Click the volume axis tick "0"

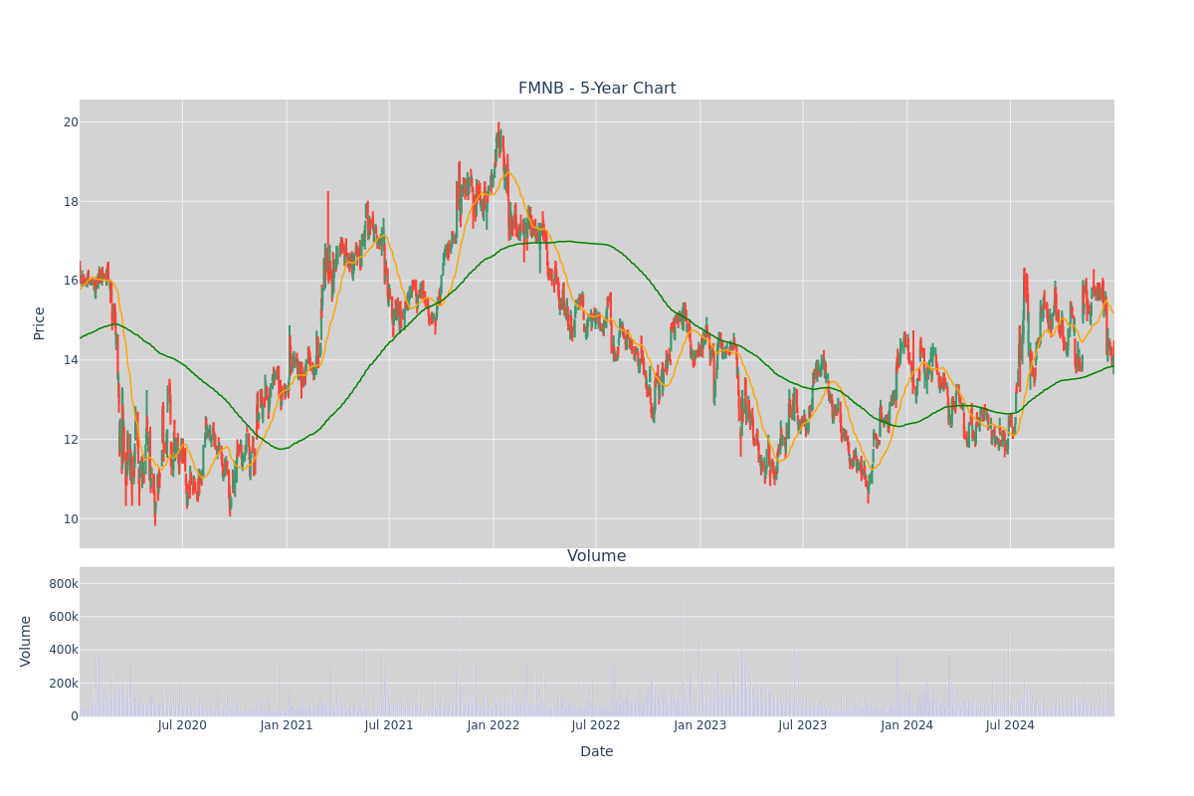pyautogui.click(x=75, y=716)
